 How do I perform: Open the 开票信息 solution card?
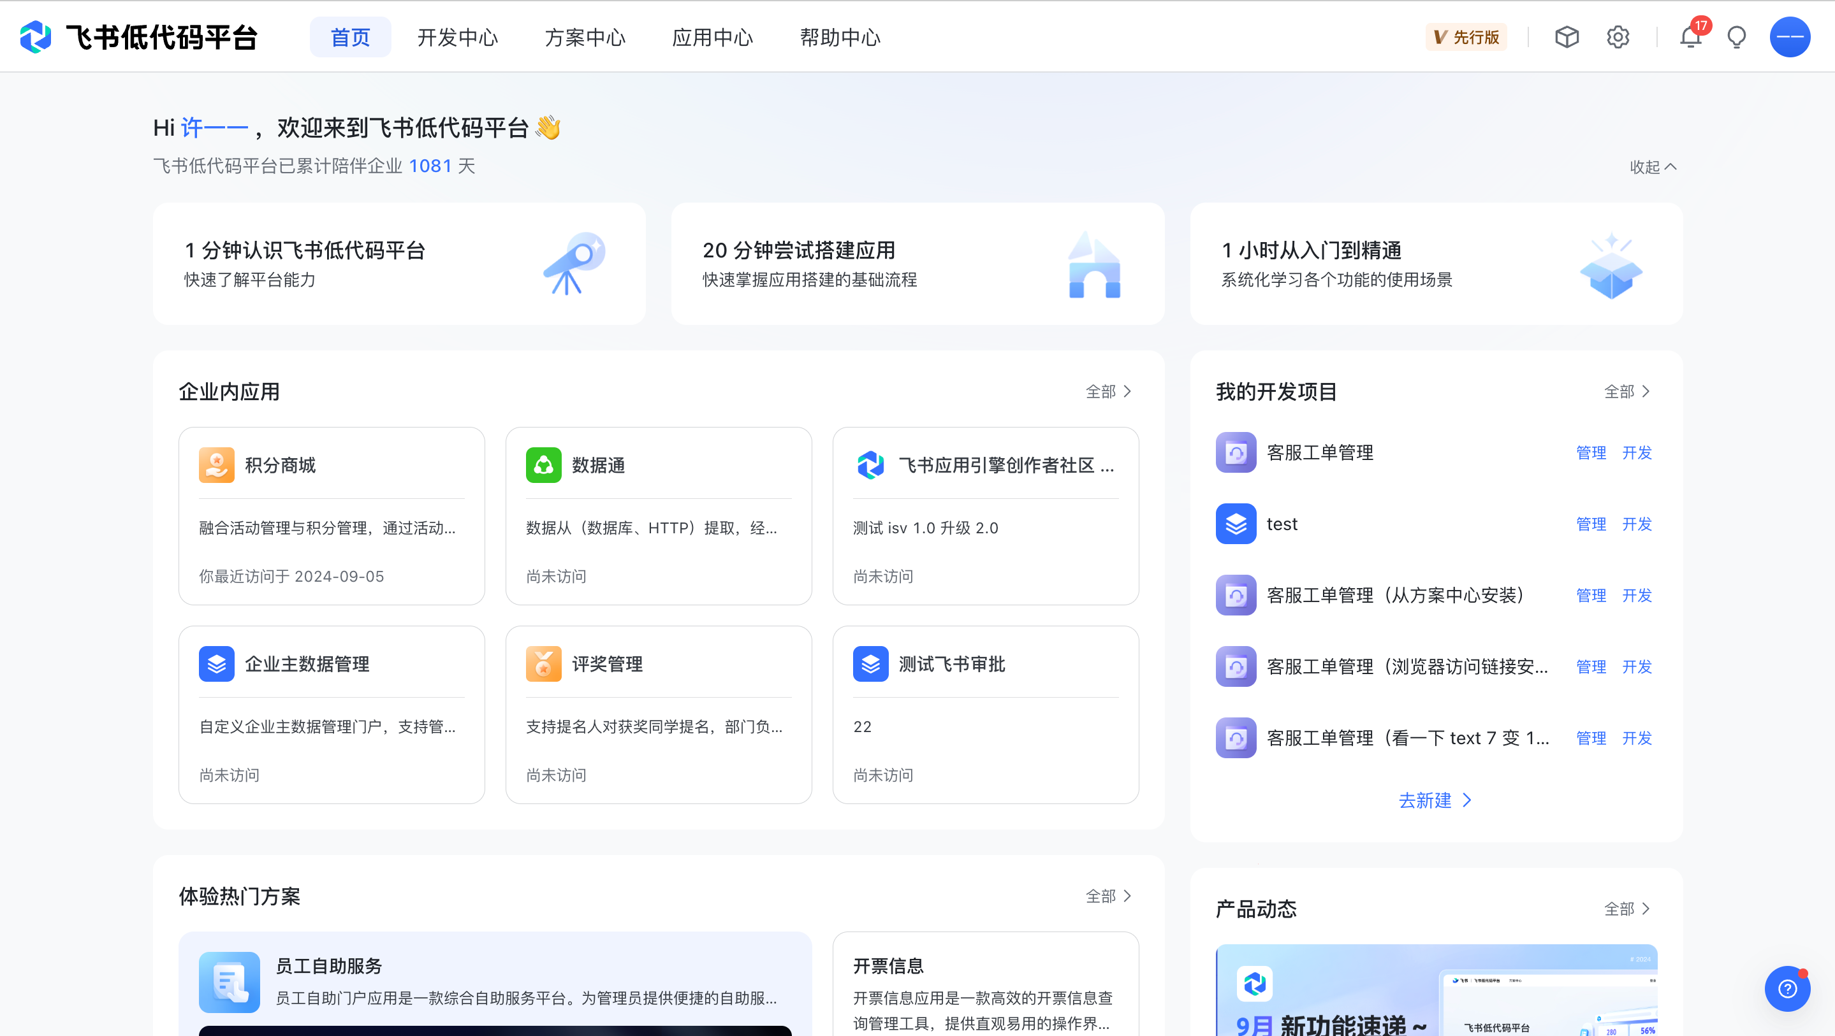(985, 984)
